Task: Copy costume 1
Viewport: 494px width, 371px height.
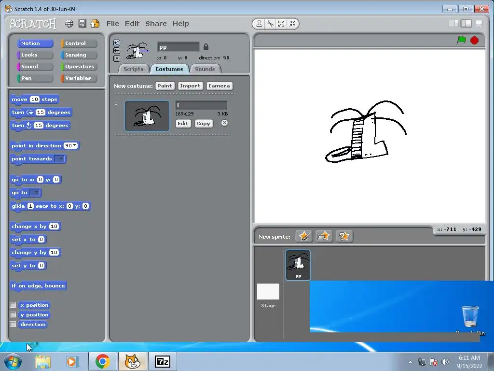Action: click(204, 123)
